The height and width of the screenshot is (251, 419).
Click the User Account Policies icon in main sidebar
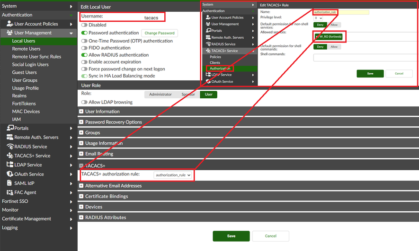click(9, 24)
